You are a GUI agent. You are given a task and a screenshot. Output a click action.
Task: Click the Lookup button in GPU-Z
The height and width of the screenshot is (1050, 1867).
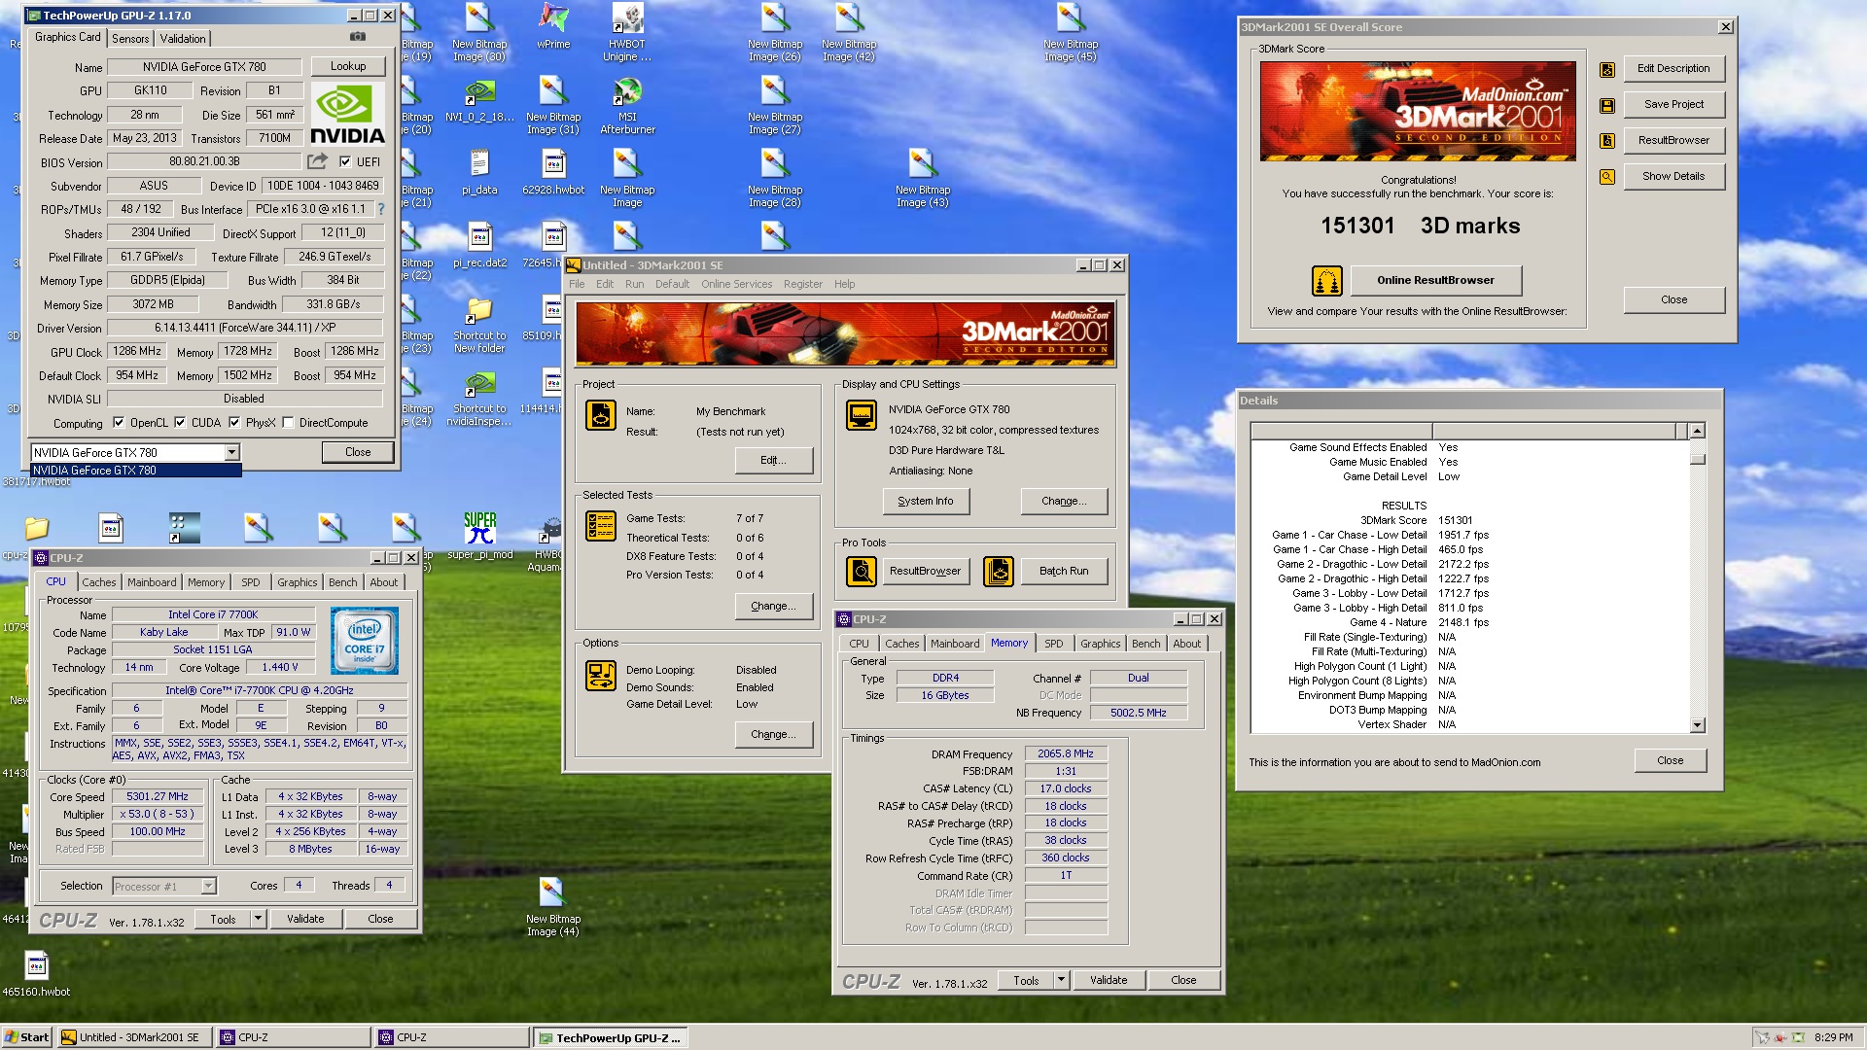(348, 66)
